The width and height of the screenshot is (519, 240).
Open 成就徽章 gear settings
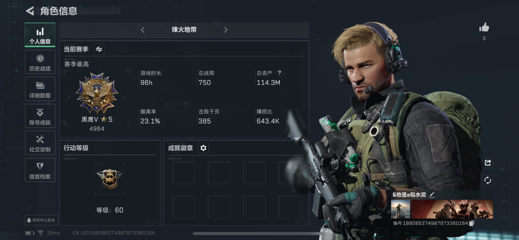pyautogui.click(x=203, y=148)
